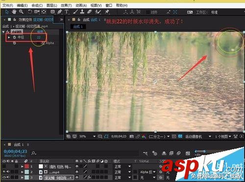Screen dimensions: 245x182
Task: Open the 编辑(E) menu
Action: click(22, 5)
